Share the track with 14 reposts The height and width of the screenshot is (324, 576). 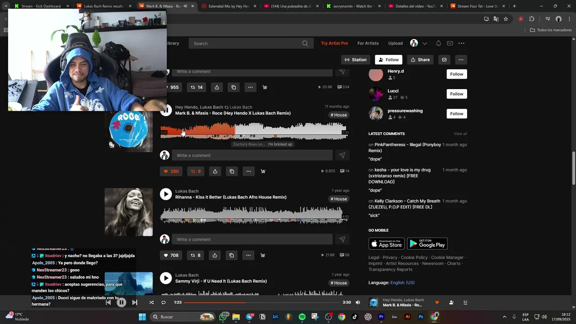[x=217, y=87]
